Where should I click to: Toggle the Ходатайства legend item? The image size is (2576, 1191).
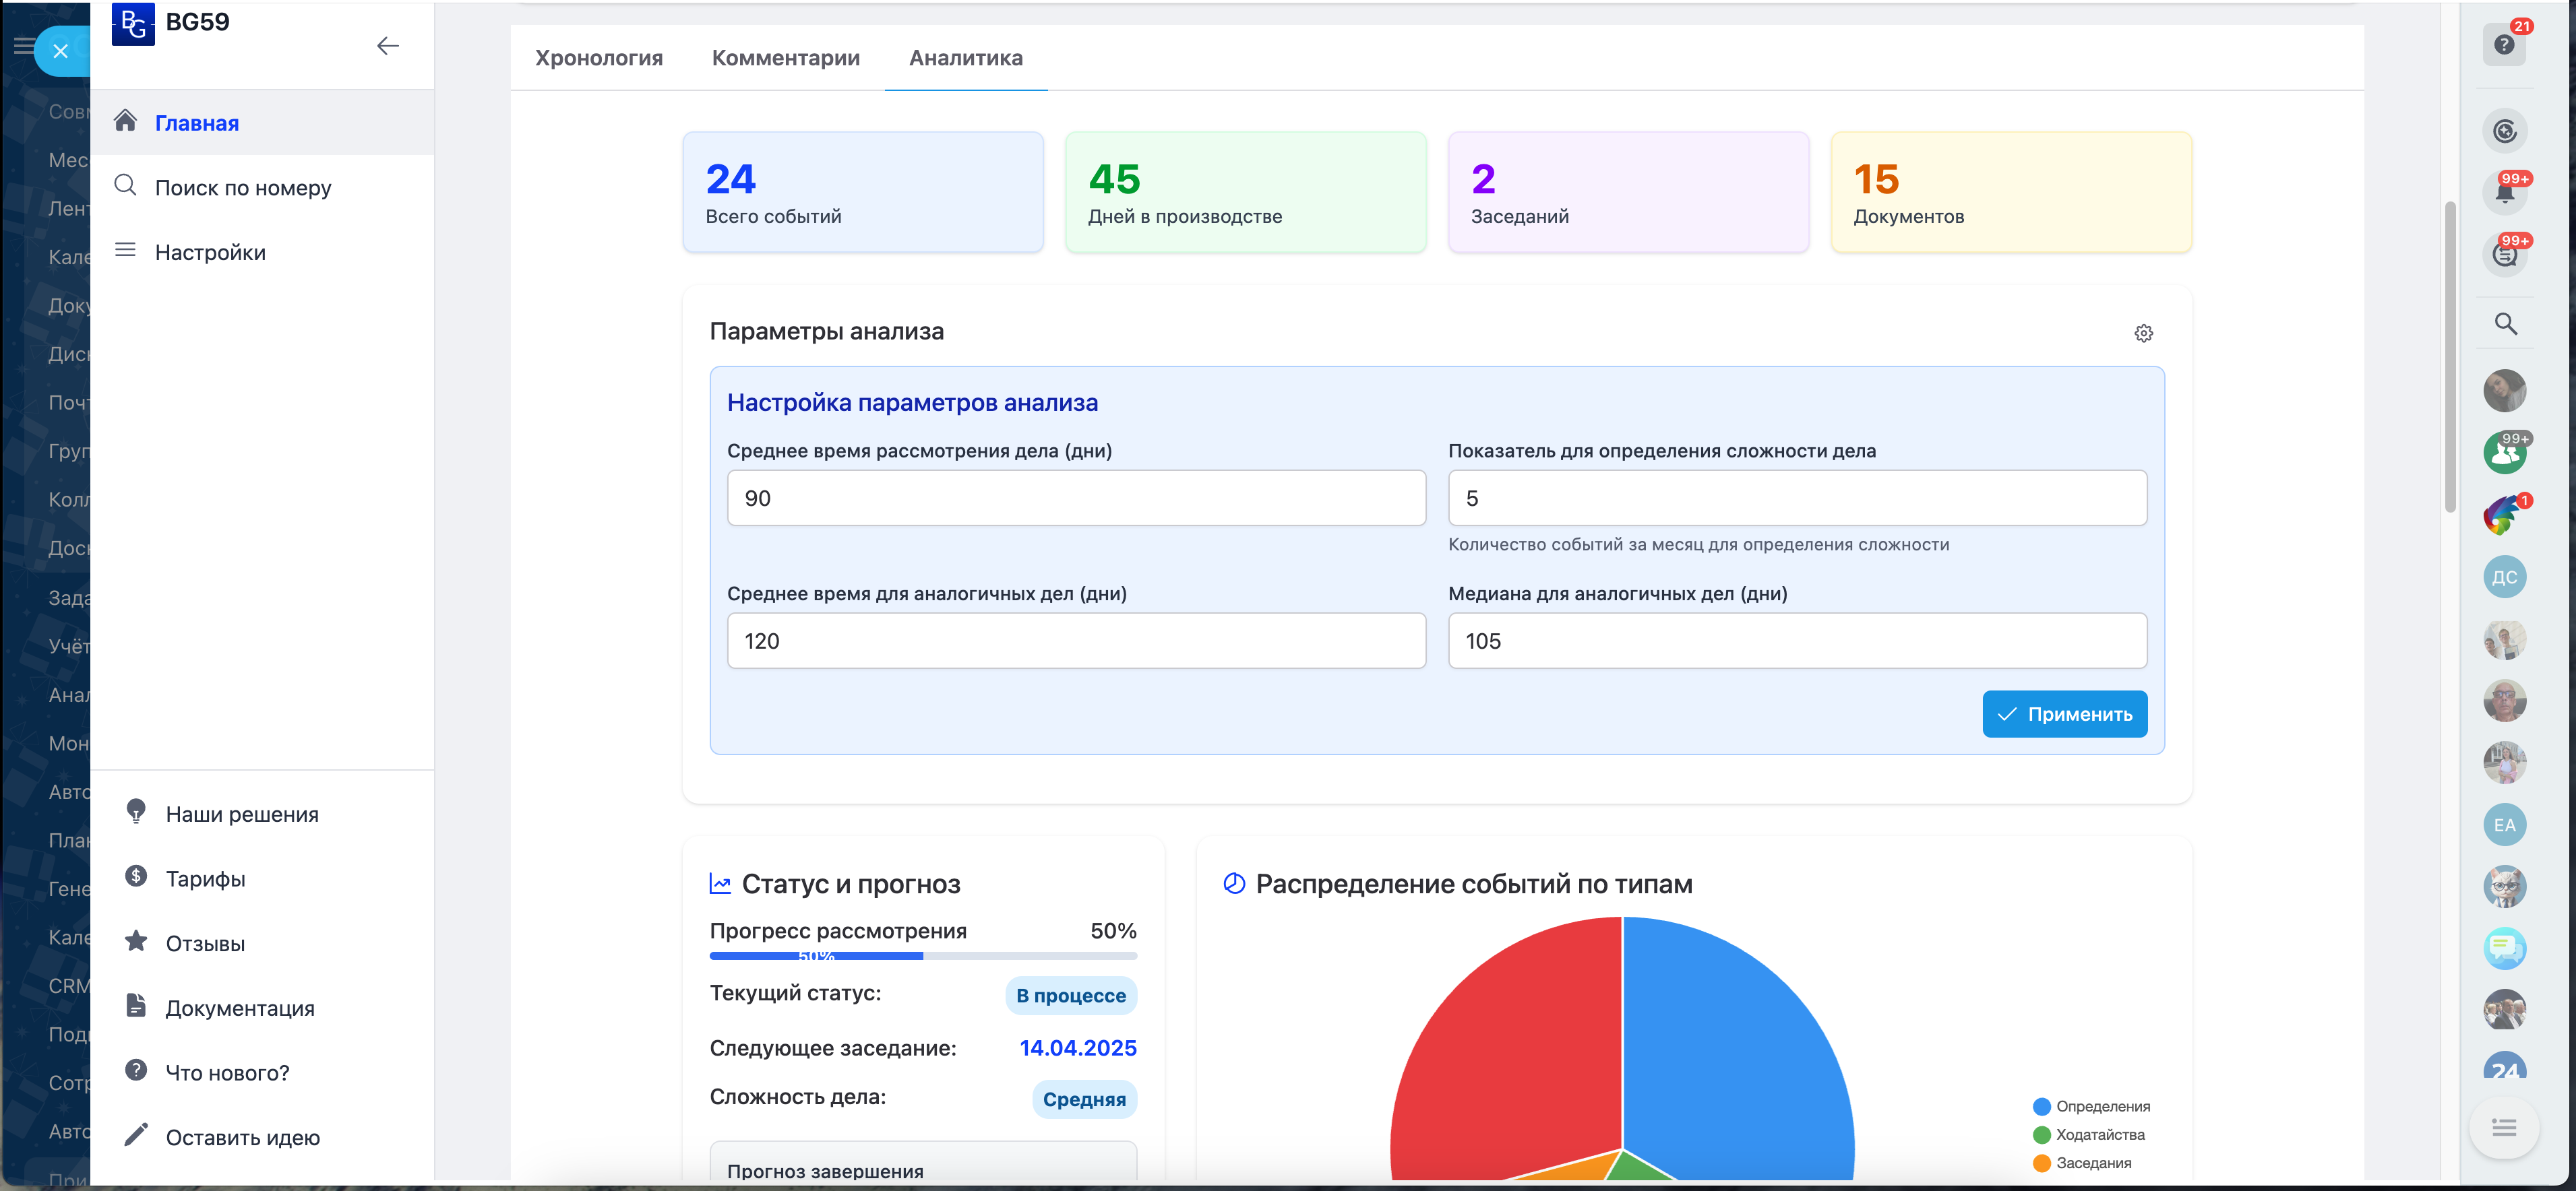point(2088,1134)
